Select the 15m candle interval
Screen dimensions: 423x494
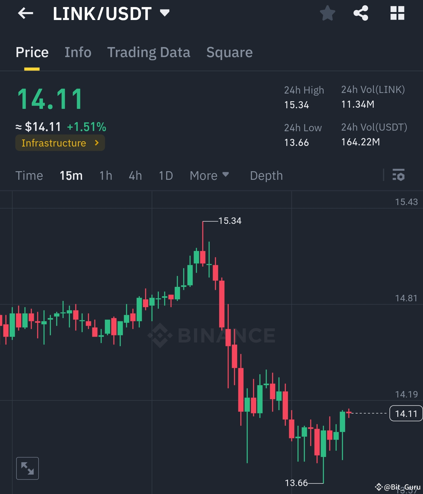click(x=71, y=175)
